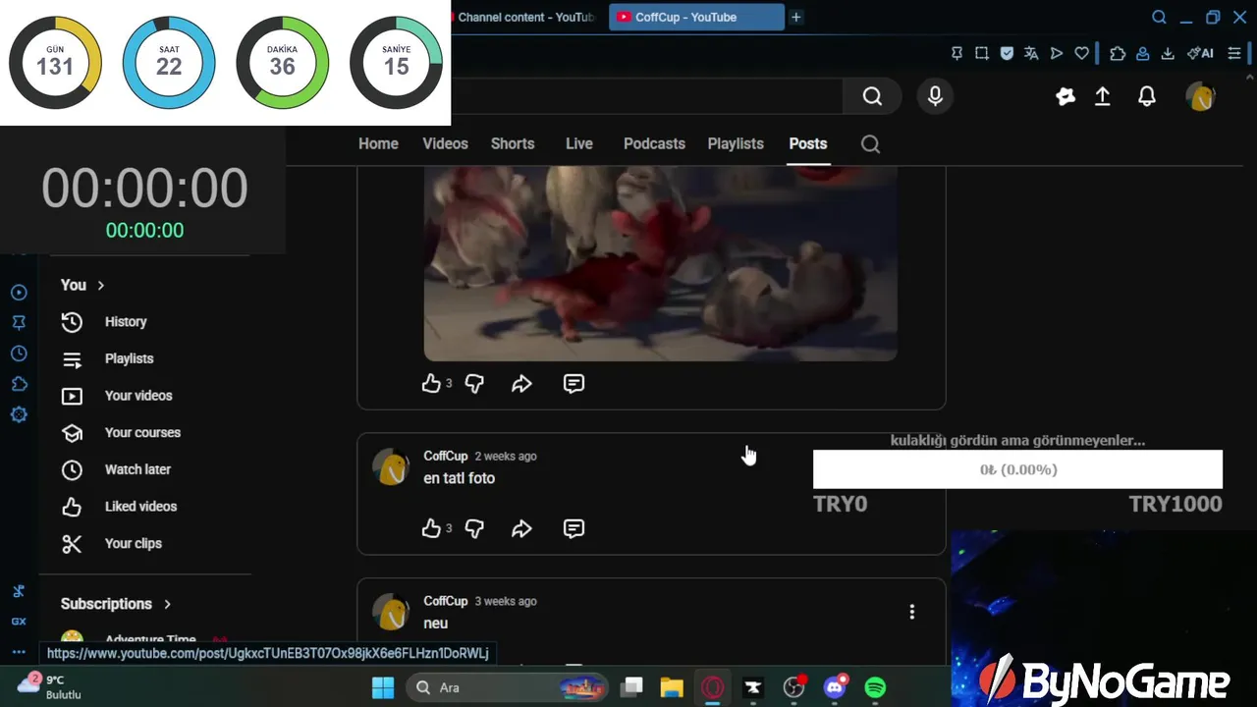Click the YouTube search input field
The width and height of the screenshot is (1257, 707).
646,96
